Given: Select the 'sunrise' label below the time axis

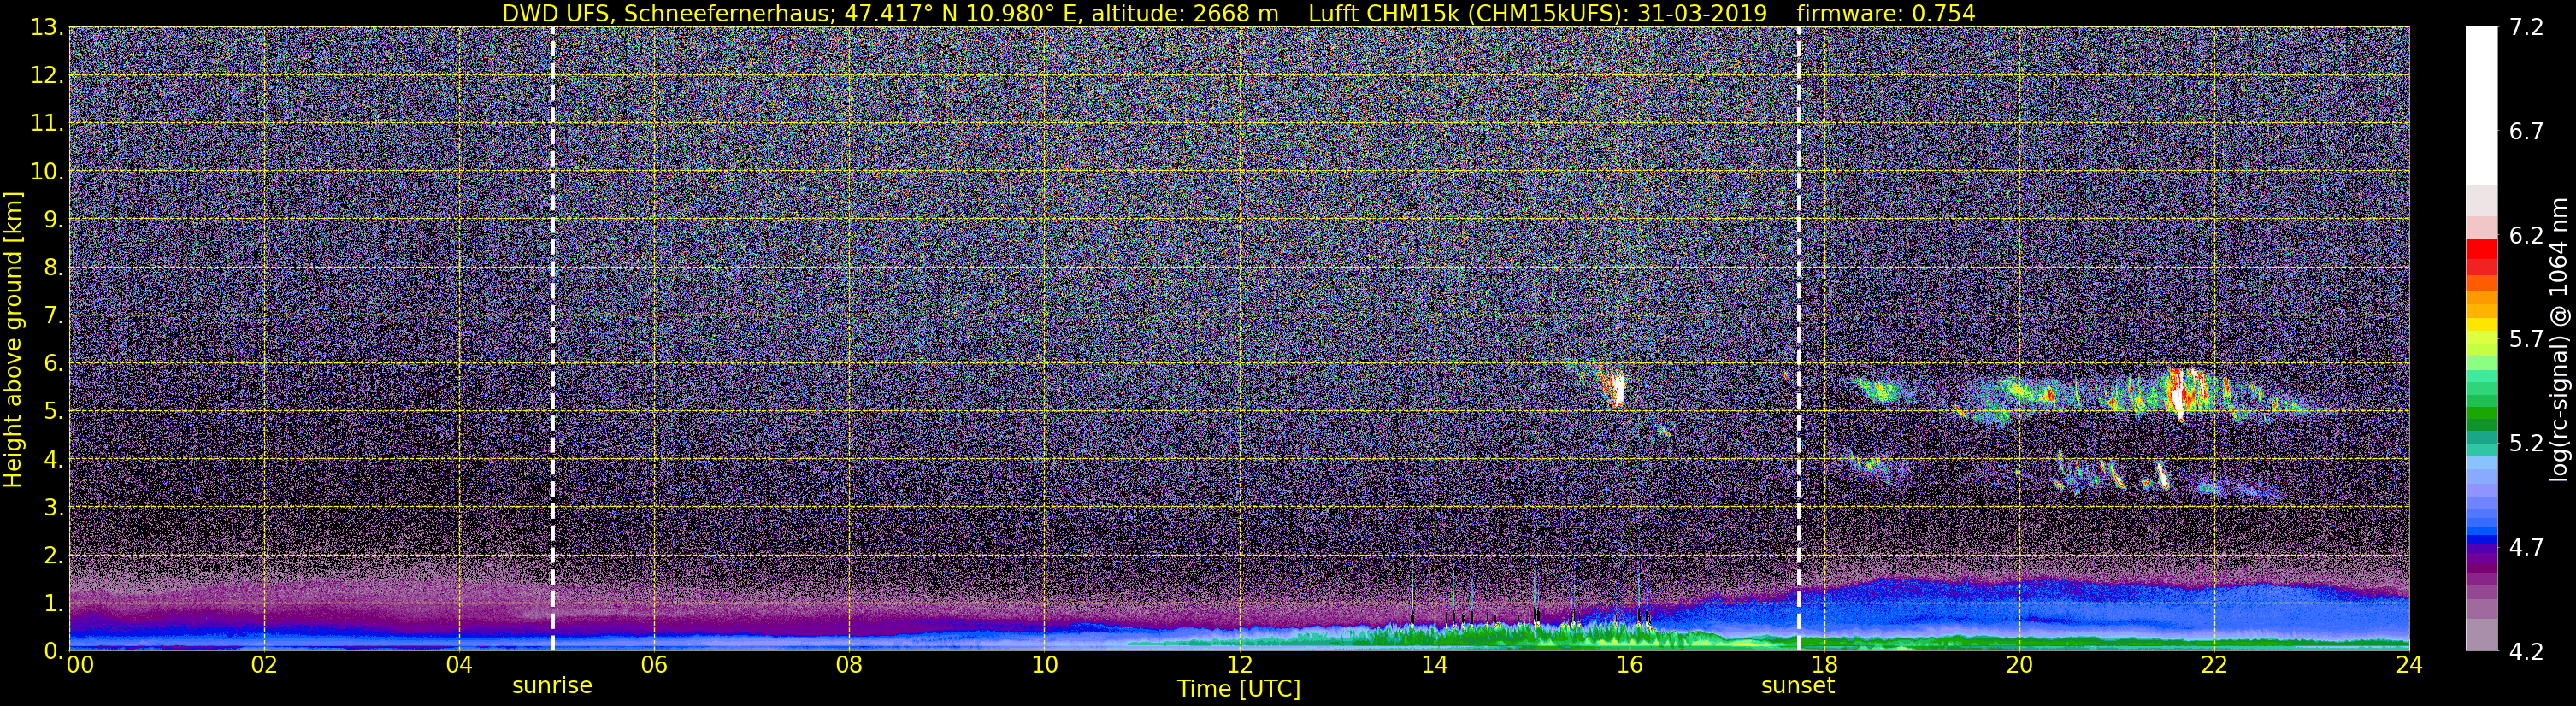Looking at the screenshot, I should tap(552, 686).
